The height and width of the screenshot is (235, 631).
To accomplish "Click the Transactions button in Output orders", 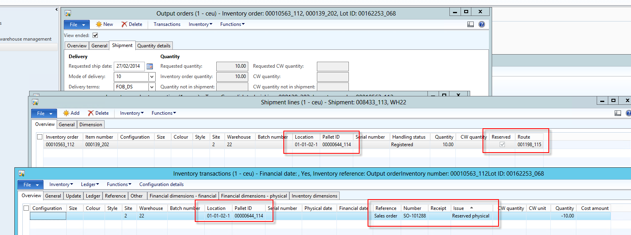I will pyautogui.click(x=167, y=24).
